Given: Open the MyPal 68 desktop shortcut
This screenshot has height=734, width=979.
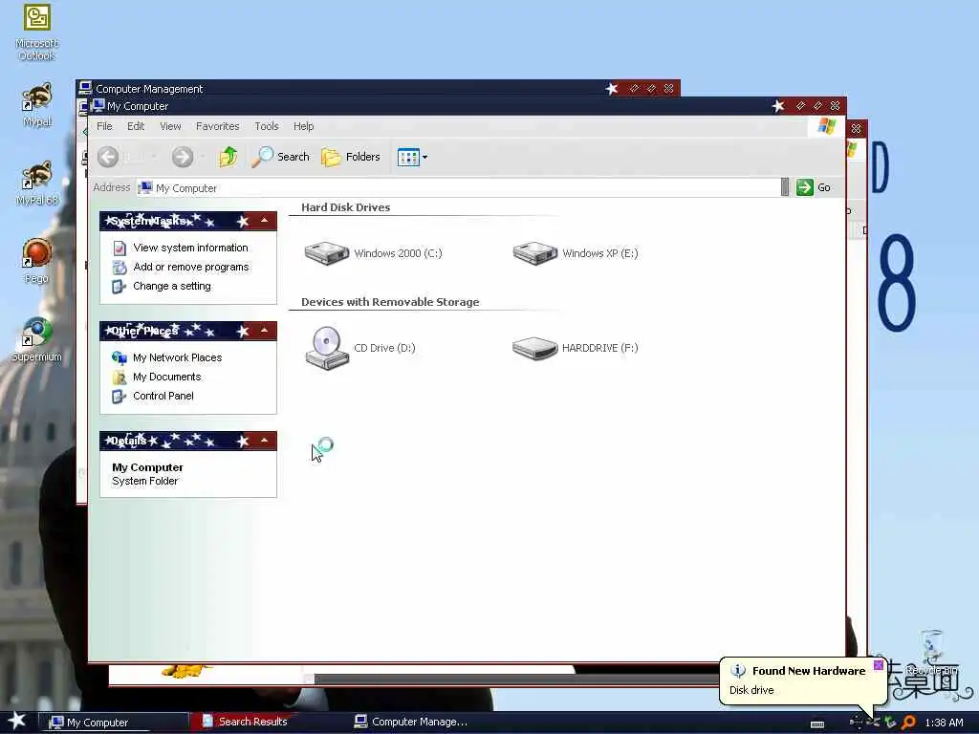Looking at the screenshot, I should pos(36,183).
